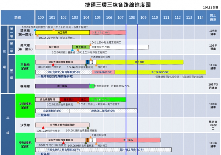Screen dimensions: 221x155
Task: Click the green 安坑輕軌(自辦) label
Action: 25,145
